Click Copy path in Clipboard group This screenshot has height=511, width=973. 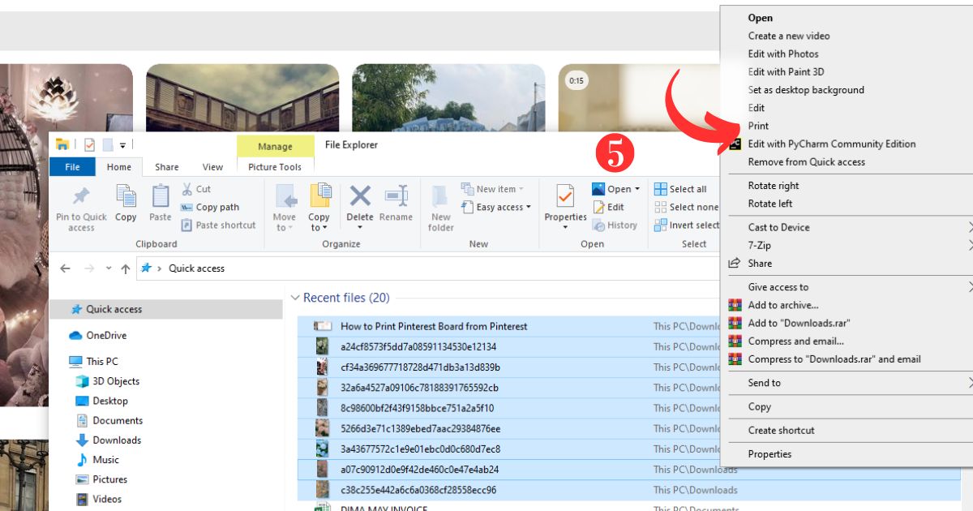coord(210,207)
